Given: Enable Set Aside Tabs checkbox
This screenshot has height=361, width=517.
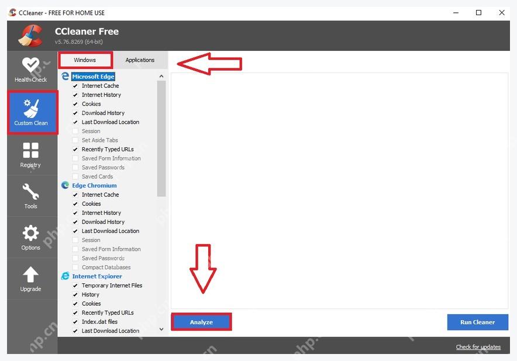Looking at the screenshot, I should click(75, 140).
